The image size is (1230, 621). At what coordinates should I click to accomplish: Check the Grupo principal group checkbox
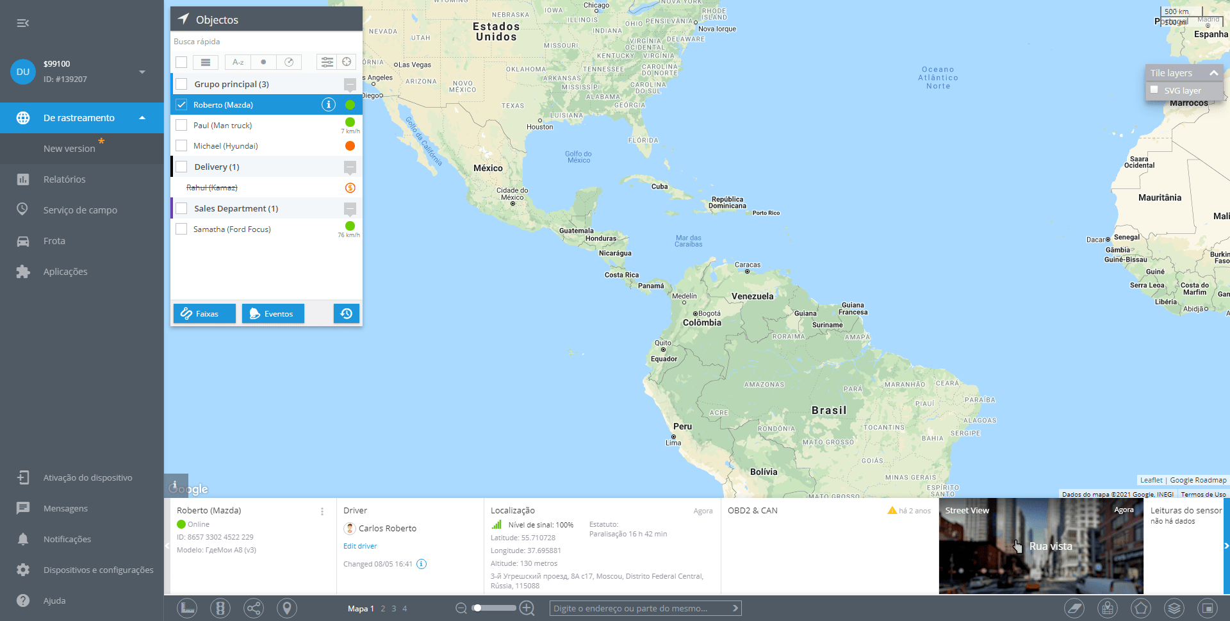pos(181,84)
